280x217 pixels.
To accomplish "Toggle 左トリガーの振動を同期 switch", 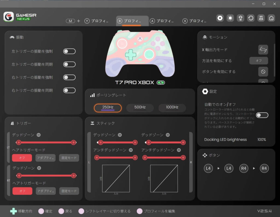I will [x=69, y=64].
